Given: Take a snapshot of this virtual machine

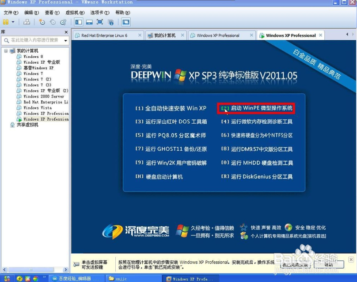Looking at the screenshot, I should 42,22.
